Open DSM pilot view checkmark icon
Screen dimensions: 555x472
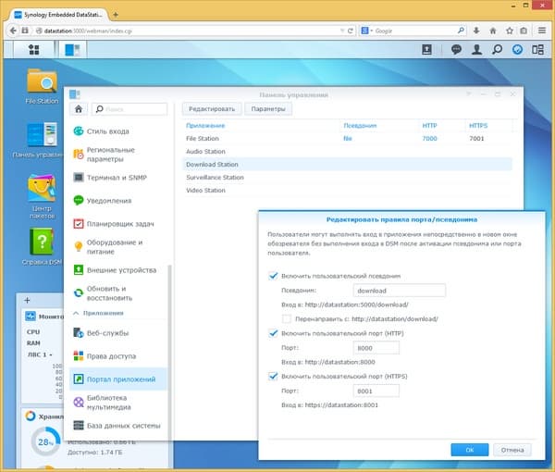(517, 50)
